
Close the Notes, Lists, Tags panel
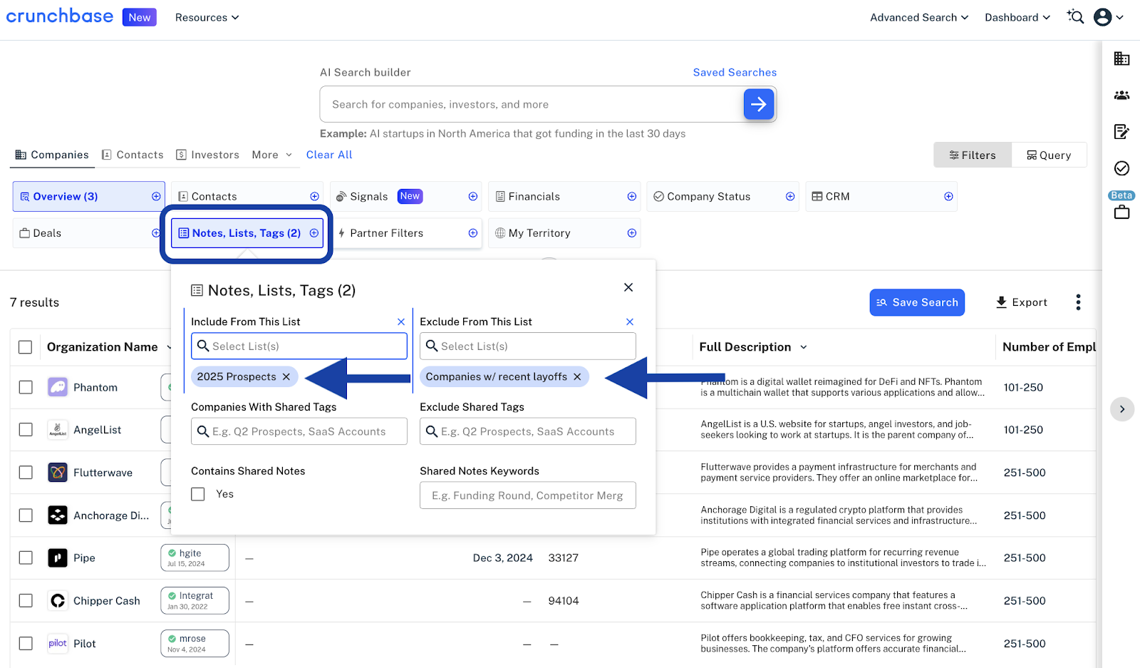click(628, 287)
